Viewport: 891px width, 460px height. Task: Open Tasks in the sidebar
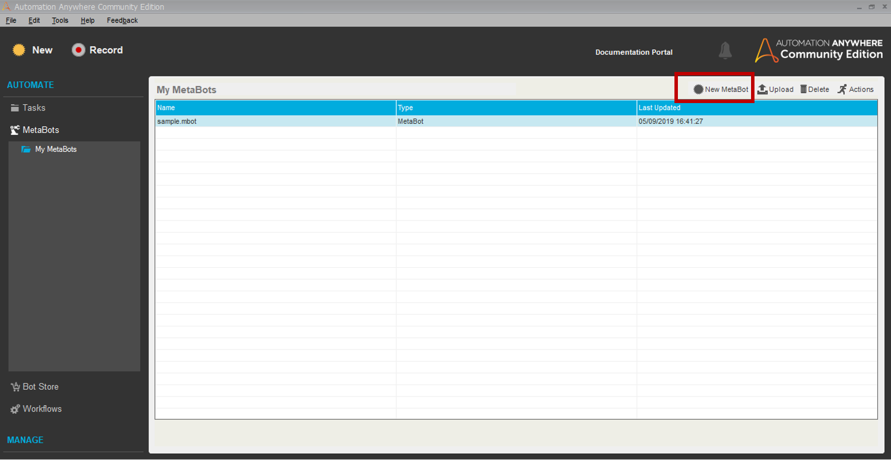(x=33, y=108)
